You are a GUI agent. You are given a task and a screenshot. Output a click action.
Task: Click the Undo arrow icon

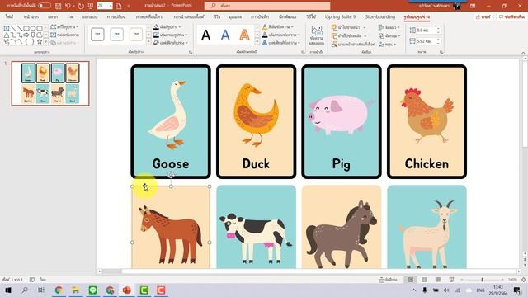tap(68, 6)
